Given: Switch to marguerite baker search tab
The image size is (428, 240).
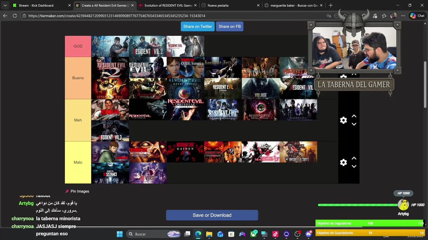Looking at the screenshot, I should point(293,5).
